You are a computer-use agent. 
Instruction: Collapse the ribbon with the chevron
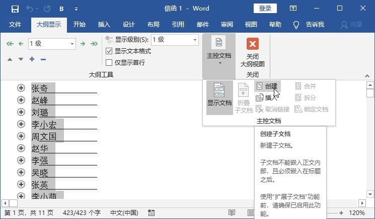367,76
